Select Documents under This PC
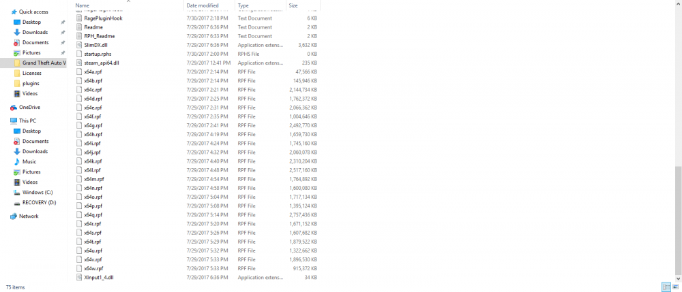Screen dimensions: 682x292 [x=35, y=141]
